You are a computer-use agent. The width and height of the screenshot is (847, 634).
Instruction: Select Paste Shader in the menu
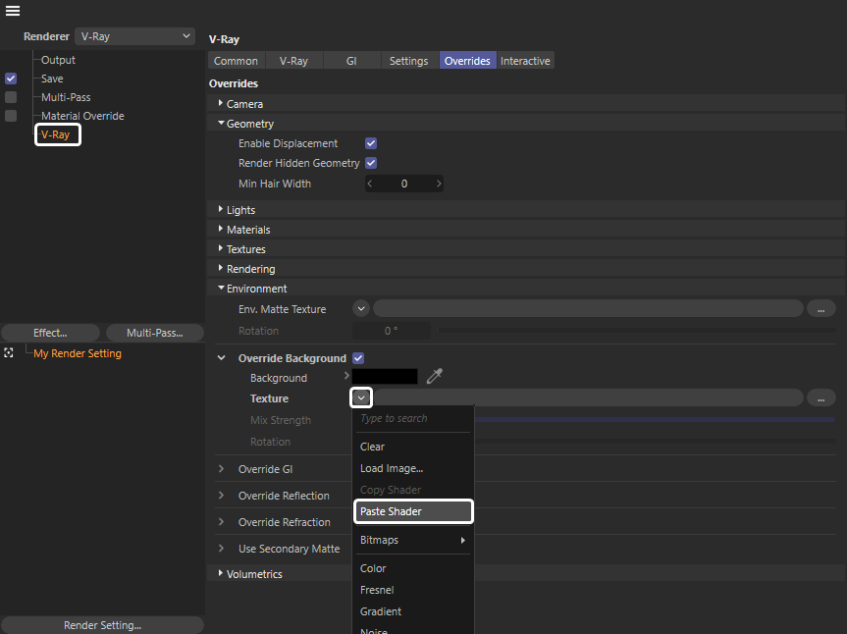(412, 511)
